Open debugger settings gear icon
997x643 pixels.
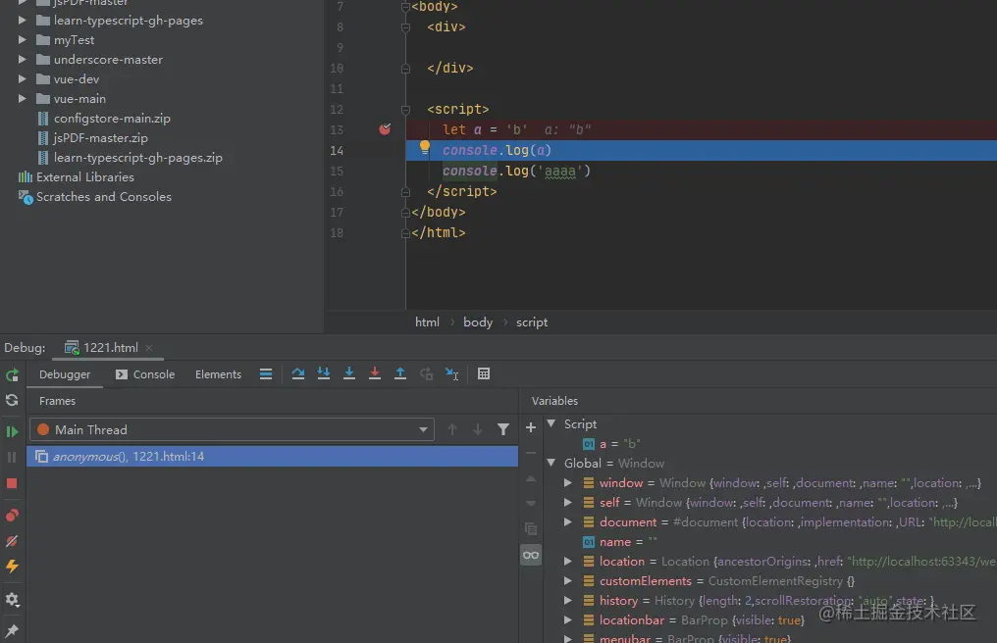pos(12,599)
